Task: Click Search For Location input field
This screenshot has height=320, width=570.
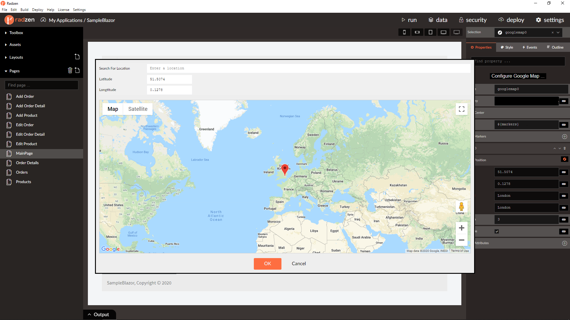Action: tap(308, 68)
